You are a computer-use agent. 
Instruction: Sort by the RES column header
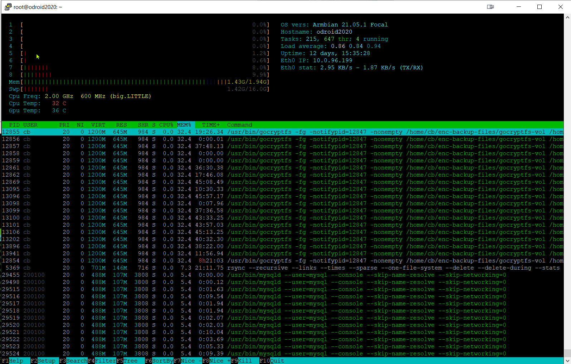pos(122,125)
